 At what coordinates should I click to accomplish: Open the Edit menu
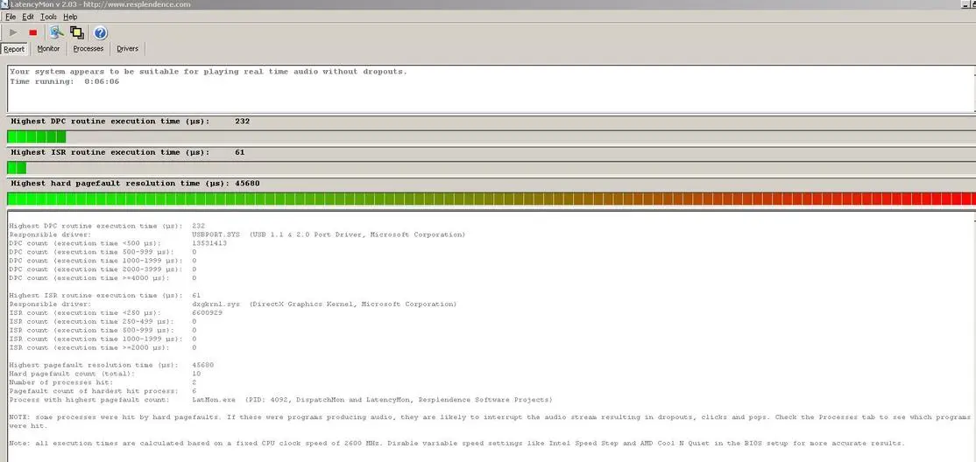pos(28,17)
